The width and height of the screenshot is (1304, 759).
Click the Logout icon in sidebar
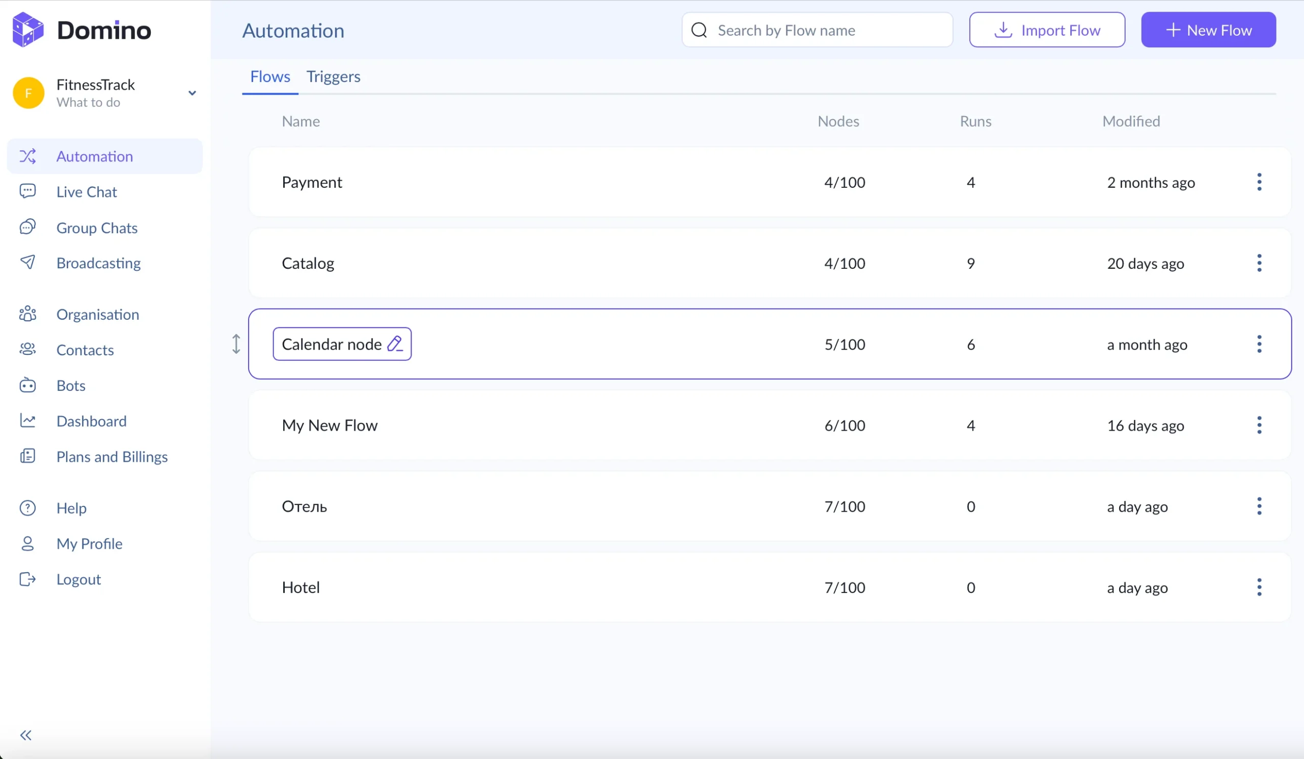coord(28,579)
